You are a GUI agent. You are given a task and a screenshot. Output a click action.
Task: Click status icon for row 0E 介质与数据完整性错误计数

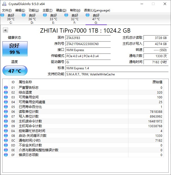click(6, 150)
